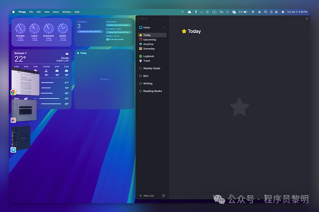The width and height of the screenshot is (319, 212).
Task: Click the Chrome app icon on left
Action: point(13,92)
